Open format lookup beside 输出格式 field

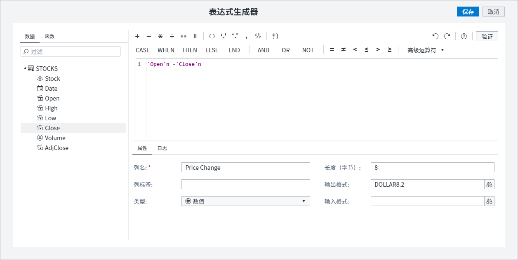coord(489,184)
